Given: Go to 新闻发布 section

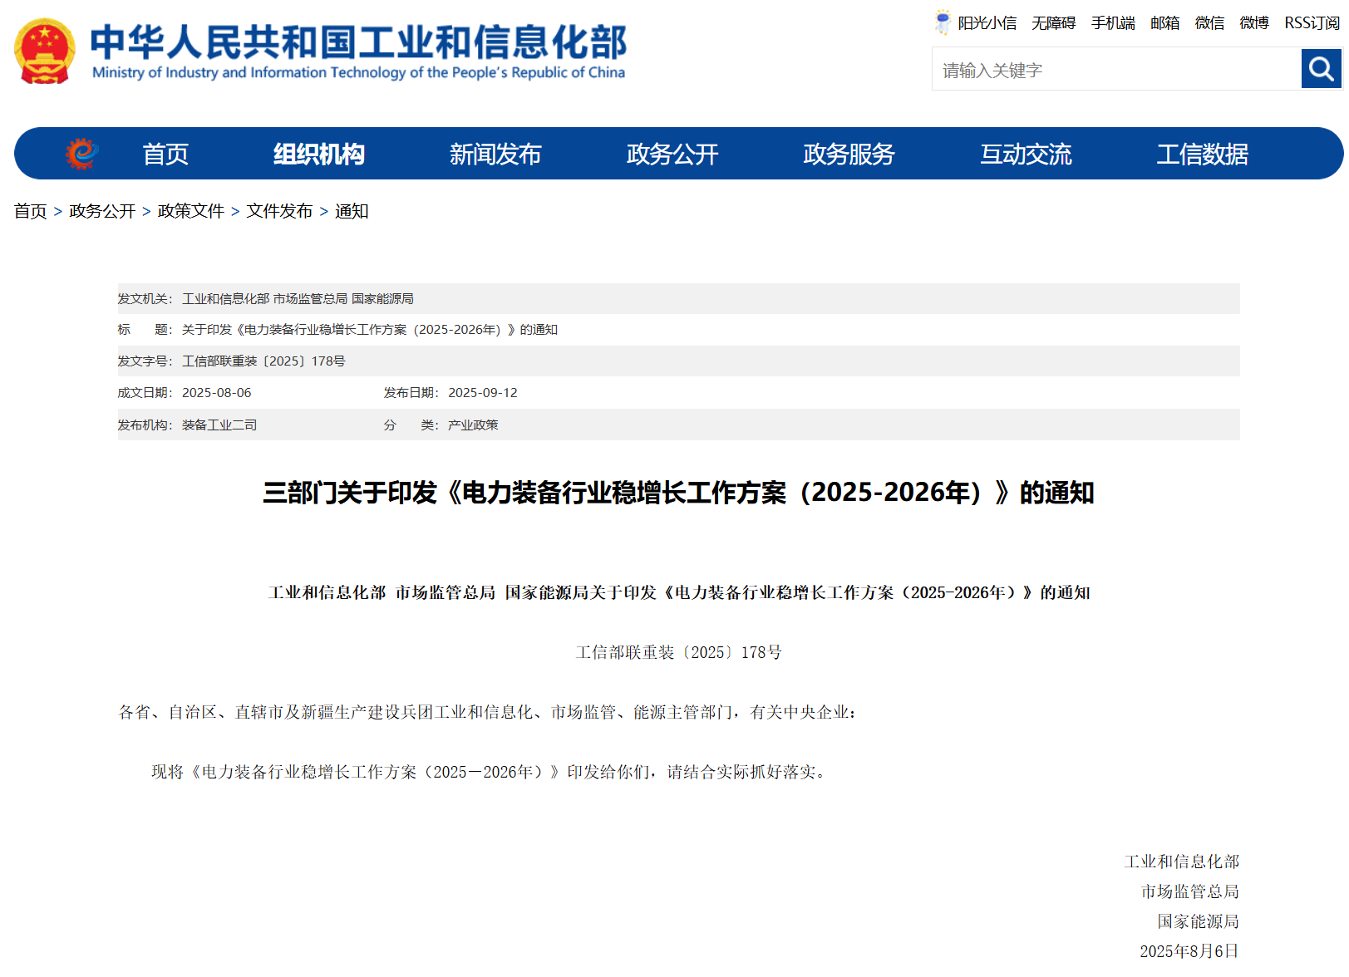Looking at the screenshot, I should click(x=495, y=154).
